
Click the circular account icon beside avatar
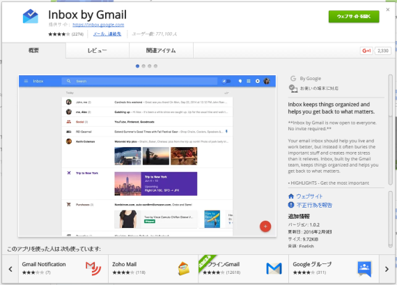(x=258, y=81)
